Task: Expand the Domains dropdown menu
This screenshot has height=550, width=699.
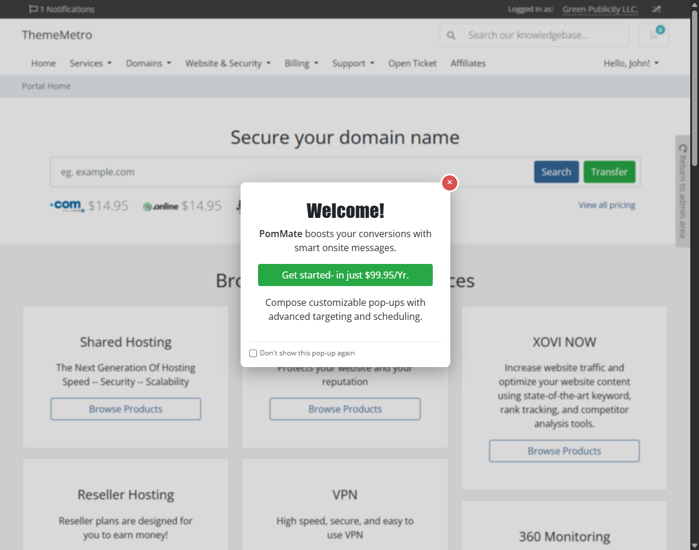Action: coord(149,64)
